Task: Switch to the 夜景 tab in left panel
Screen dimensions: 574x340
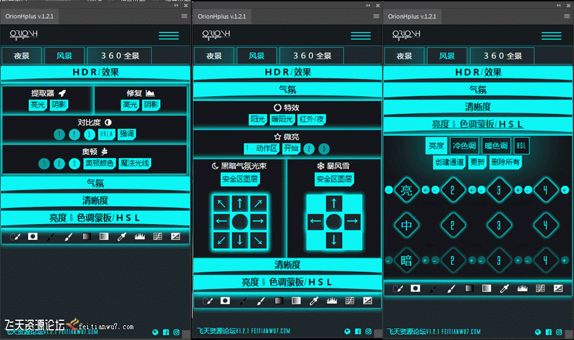Action: 22,56
